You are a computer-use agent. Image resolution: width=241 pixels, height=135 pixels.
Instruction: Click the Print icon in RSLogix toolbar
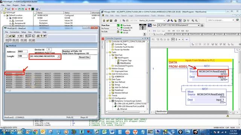pos(116,21)
